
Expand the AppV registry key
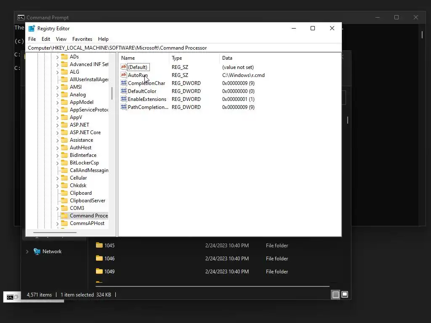tap(57, 118)
